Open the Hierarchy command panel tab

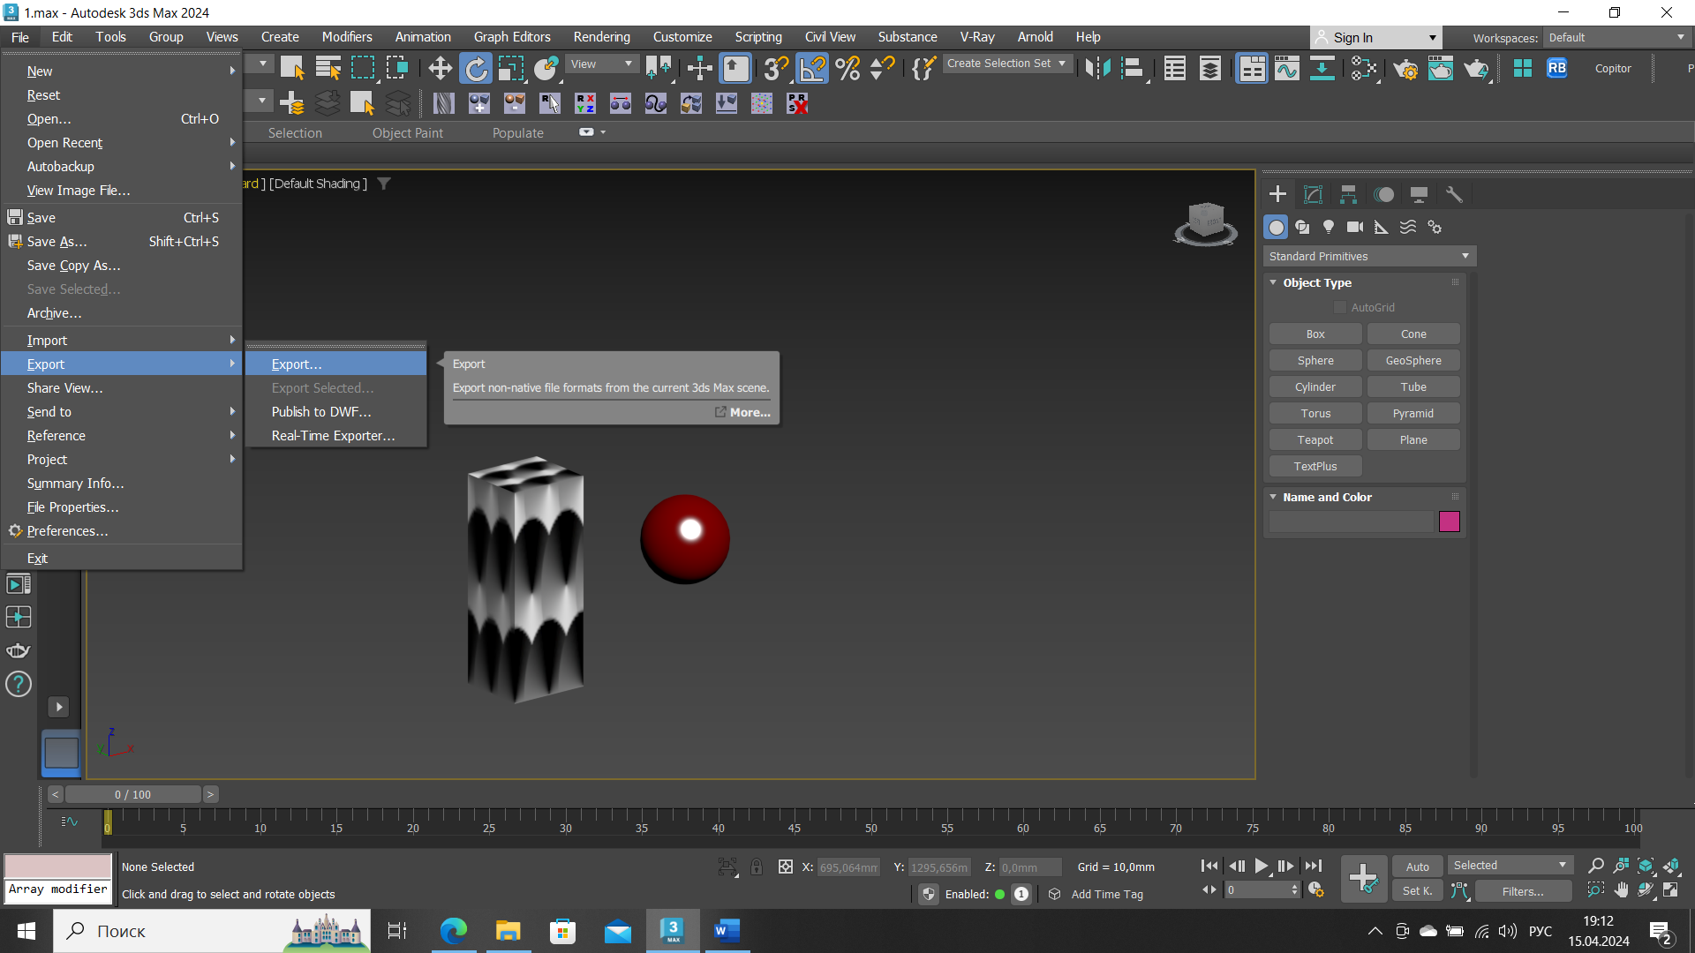click(x=1348, y=194)
